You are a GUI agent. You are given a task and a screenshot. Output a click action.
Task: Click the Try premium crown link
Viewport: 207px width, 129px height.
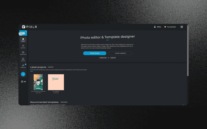(170, 27)
